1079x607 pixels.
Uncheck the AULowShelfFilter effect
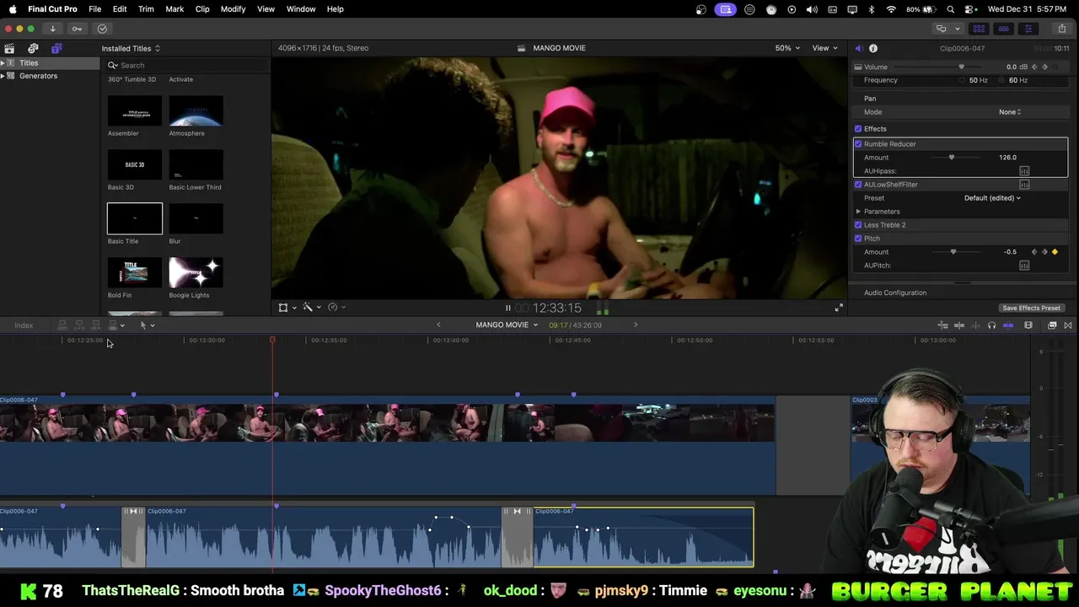click(858, 185)
